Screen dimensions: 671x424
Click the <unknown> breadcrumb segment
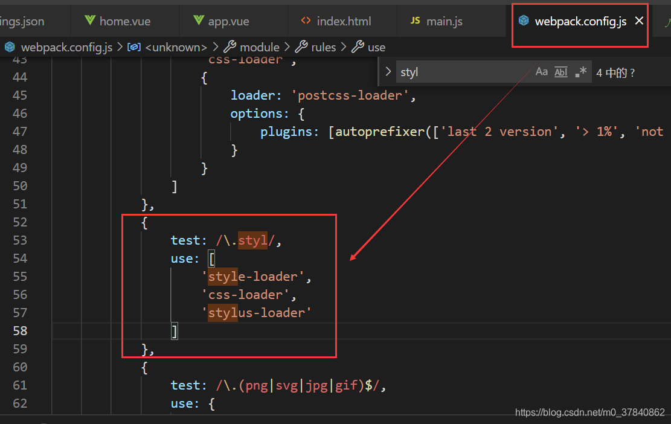coord(176,47)
